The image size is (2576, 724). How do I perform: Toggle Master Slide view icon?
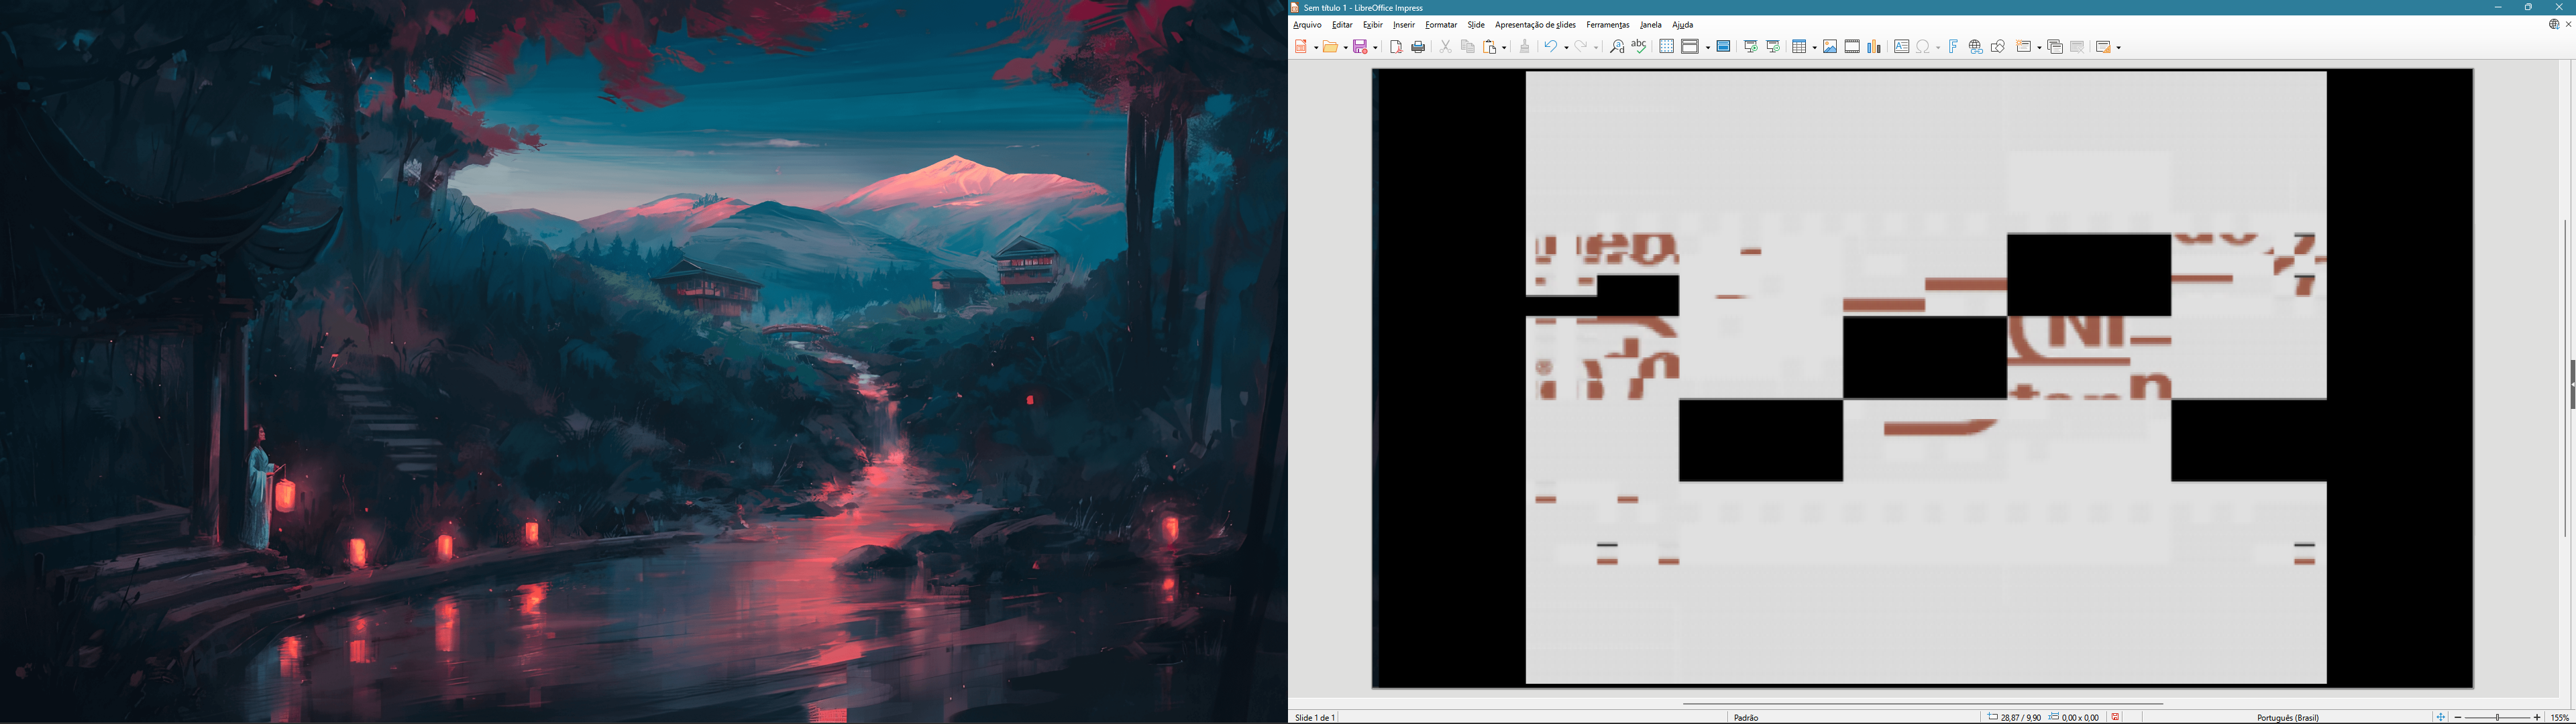(x=1723, y=47)
